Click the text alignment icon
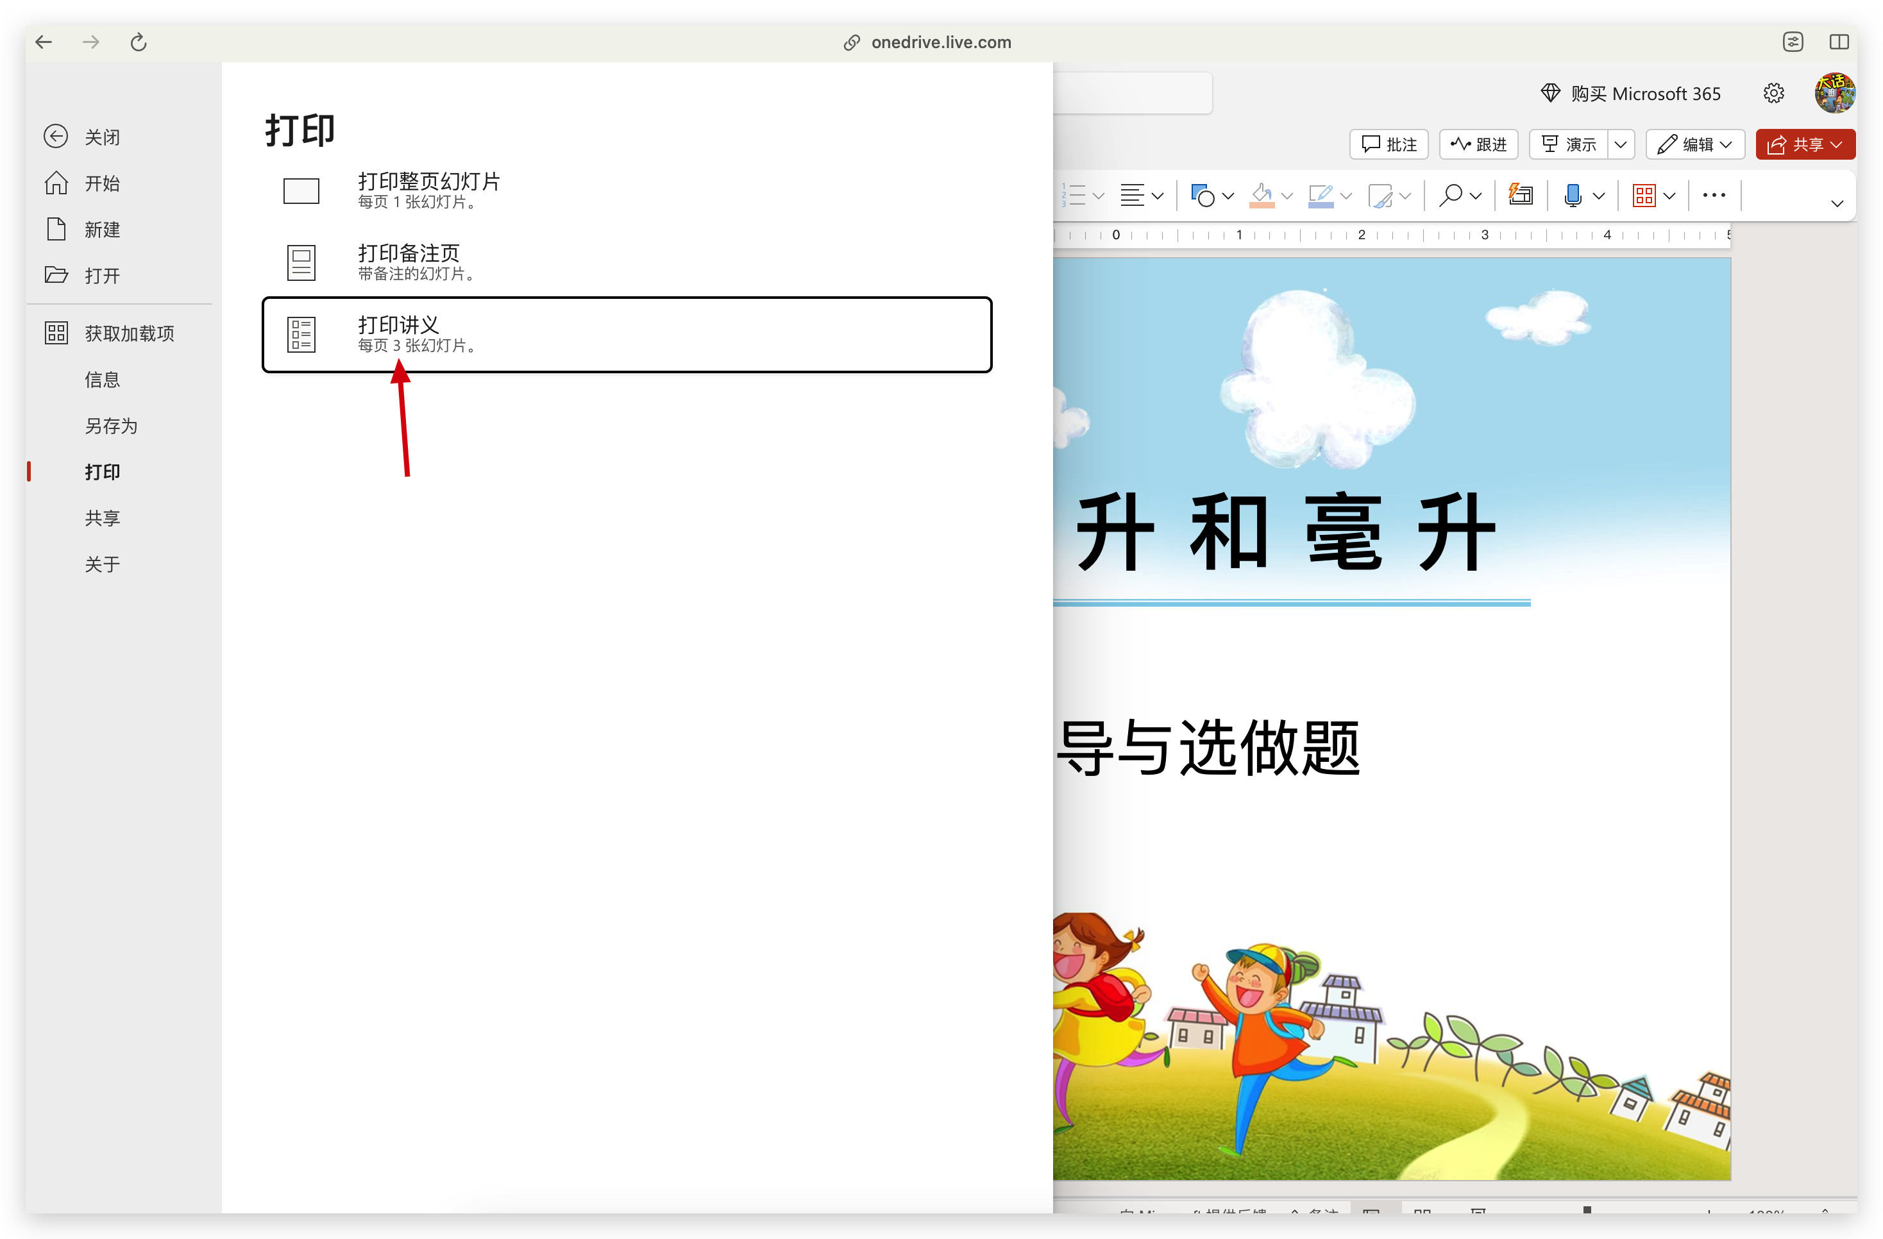Image resolution: width=1883 pixels, height=1239 pixels. coord(1132,194)
